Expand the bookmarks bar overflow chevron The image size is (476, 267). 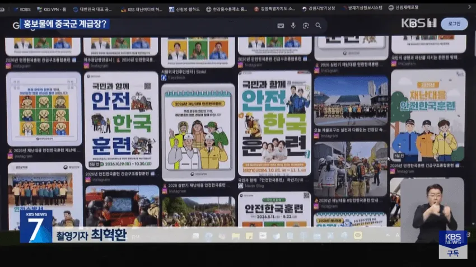pos(469,7)
